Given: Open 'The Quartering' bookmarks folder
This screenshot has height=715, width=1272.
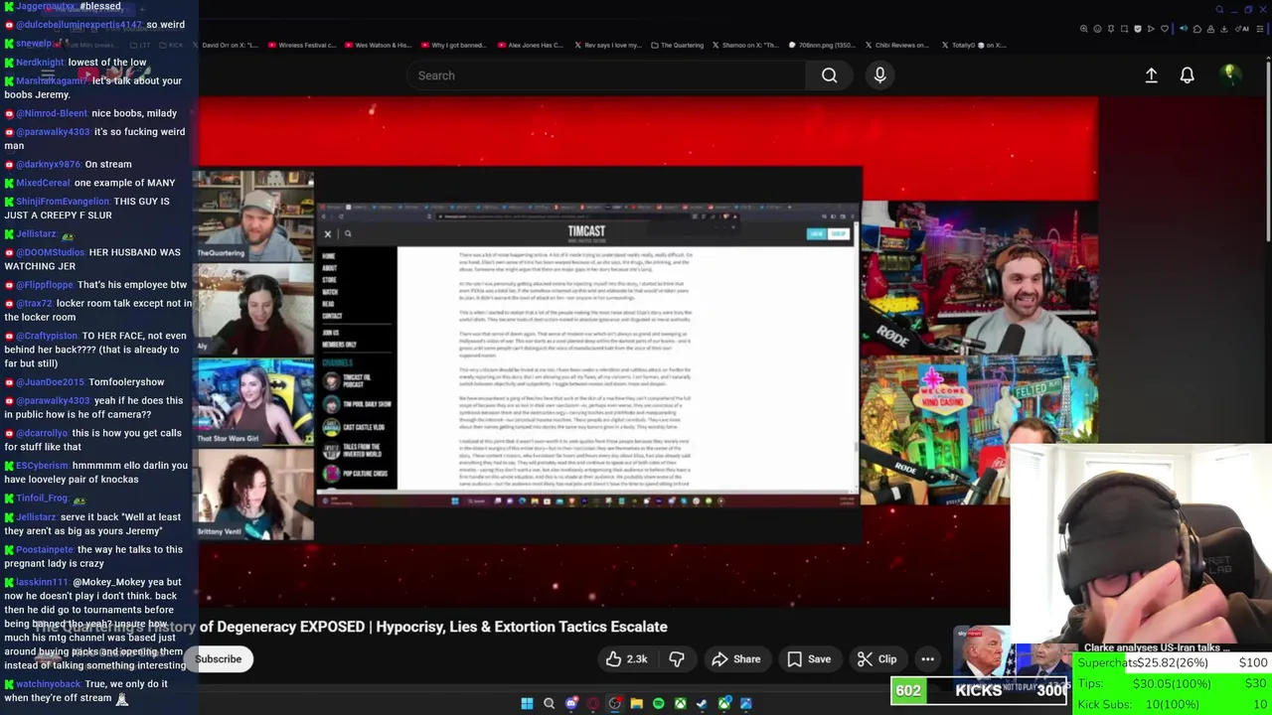Looking at the screenshot, I should click(678, 45).
